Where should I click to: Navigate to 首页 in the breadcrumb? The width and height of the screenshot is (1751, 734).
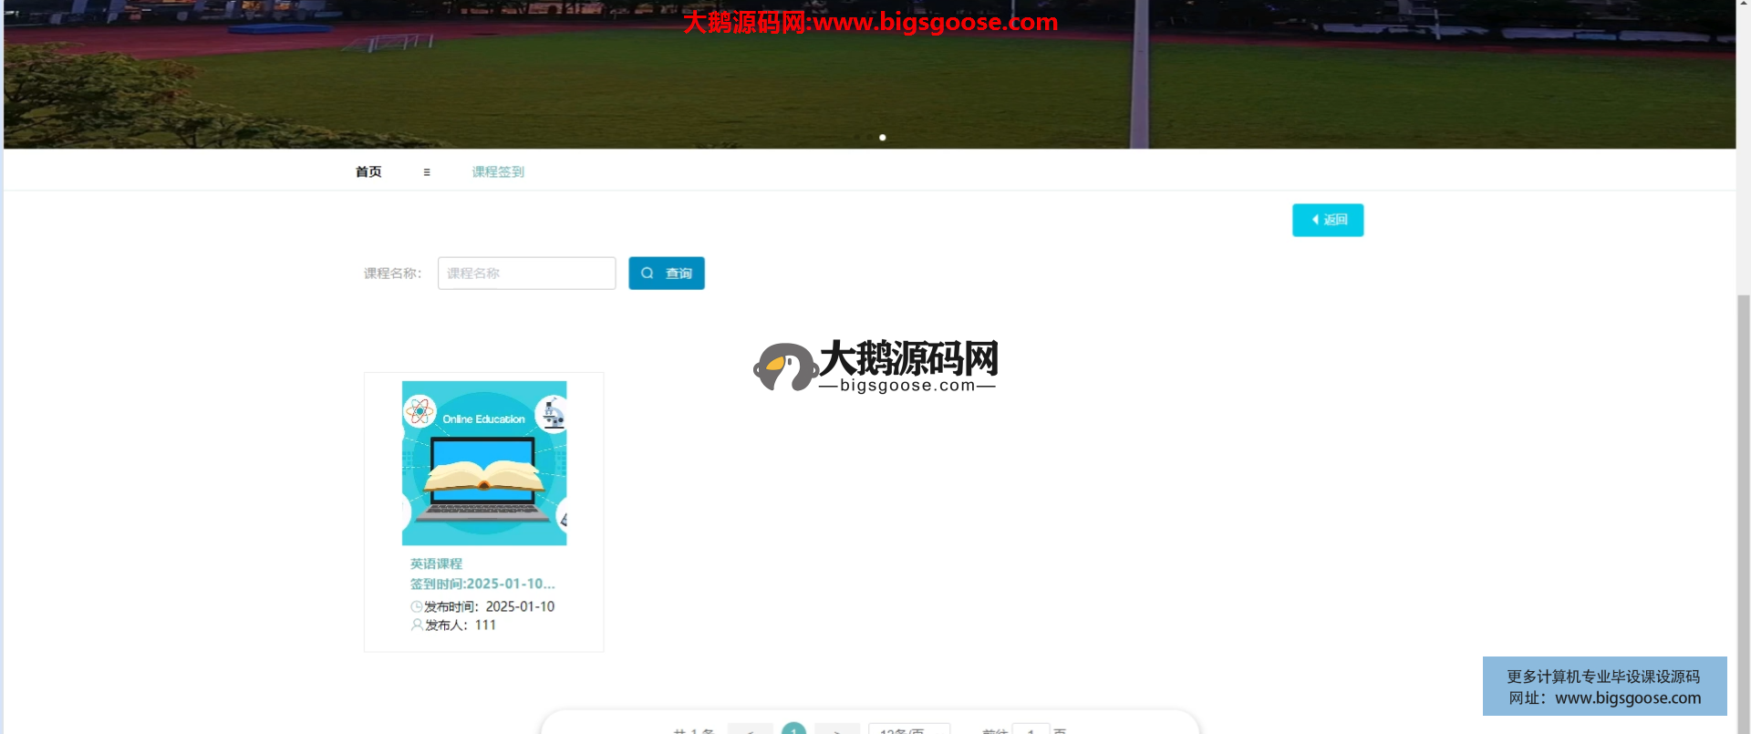[x=368, y=172]
